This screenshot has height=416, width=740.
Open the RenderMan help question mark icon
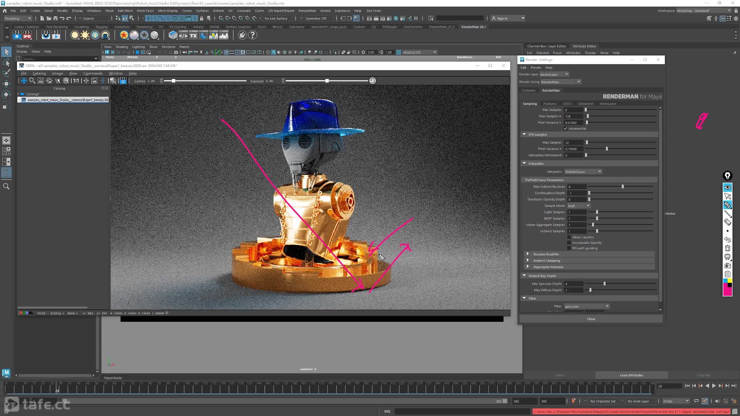[252, 35]
